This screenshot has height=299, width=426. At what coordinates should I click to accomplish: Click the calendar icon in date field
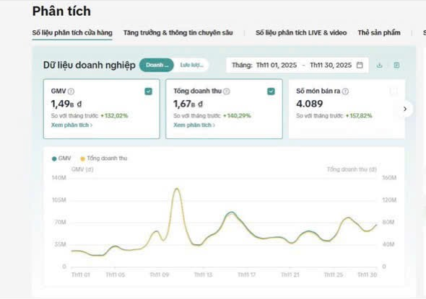(x=360, y=65)
